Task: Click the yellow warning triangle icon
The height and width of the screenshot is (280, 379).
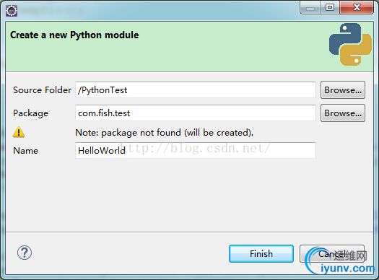Action: (19, 132)
